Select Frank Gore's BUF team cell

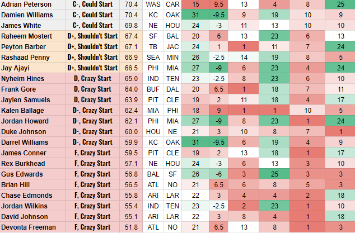click(156, 89)
